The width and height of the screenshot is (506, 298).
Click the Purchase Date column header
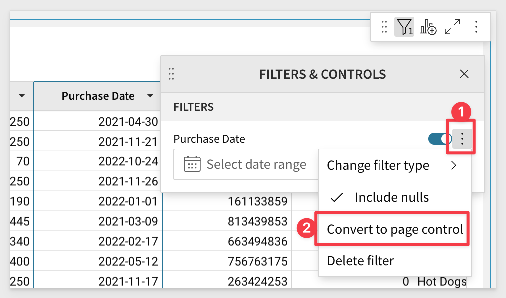tap(98, 96)
